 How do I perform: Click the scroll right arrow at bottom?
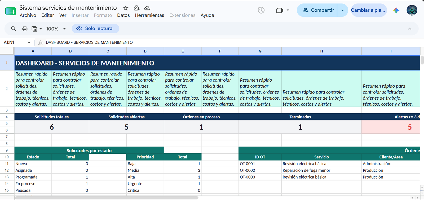[x=417, y=198]
